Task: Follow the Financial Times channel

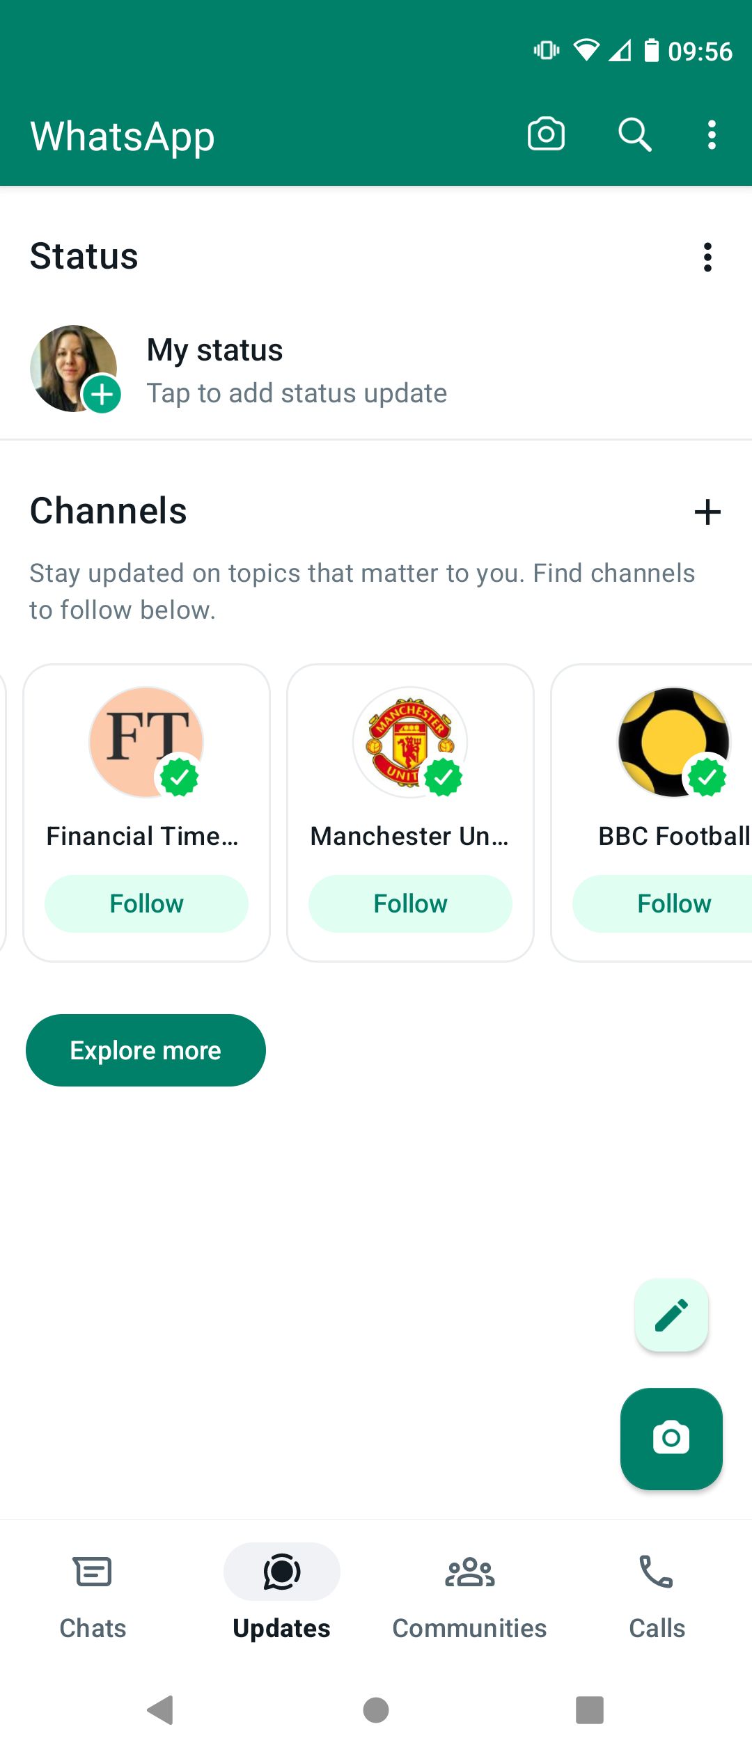Action: (x=146, y=903)
